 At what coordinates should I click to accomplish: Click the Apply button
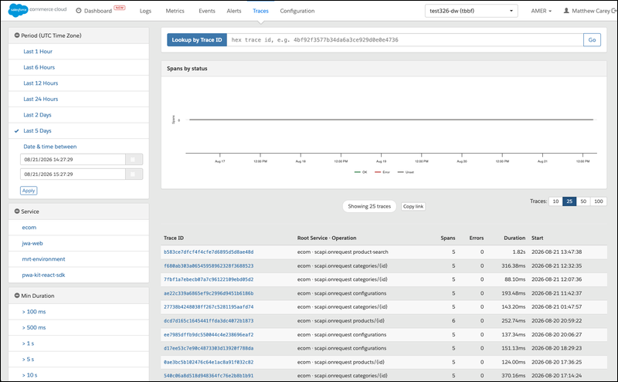tap(29, 191)
